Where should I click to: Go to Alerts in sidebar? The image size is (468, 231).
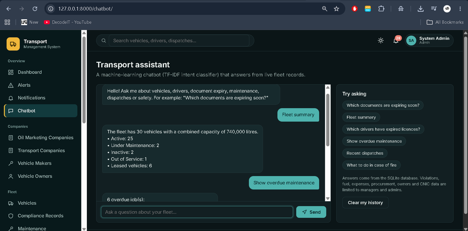pyautogui.click(x=41, y=85)
